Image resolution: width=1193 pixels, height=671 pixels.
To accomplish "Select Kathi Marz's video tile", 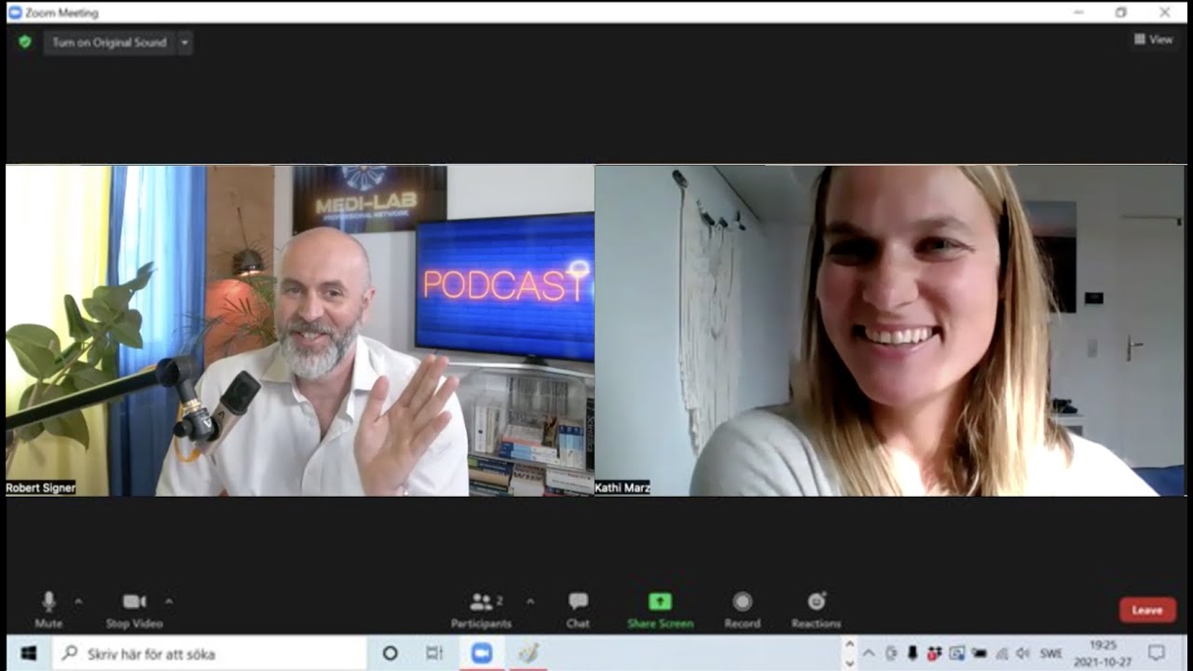I will click(x=889, y=331).
